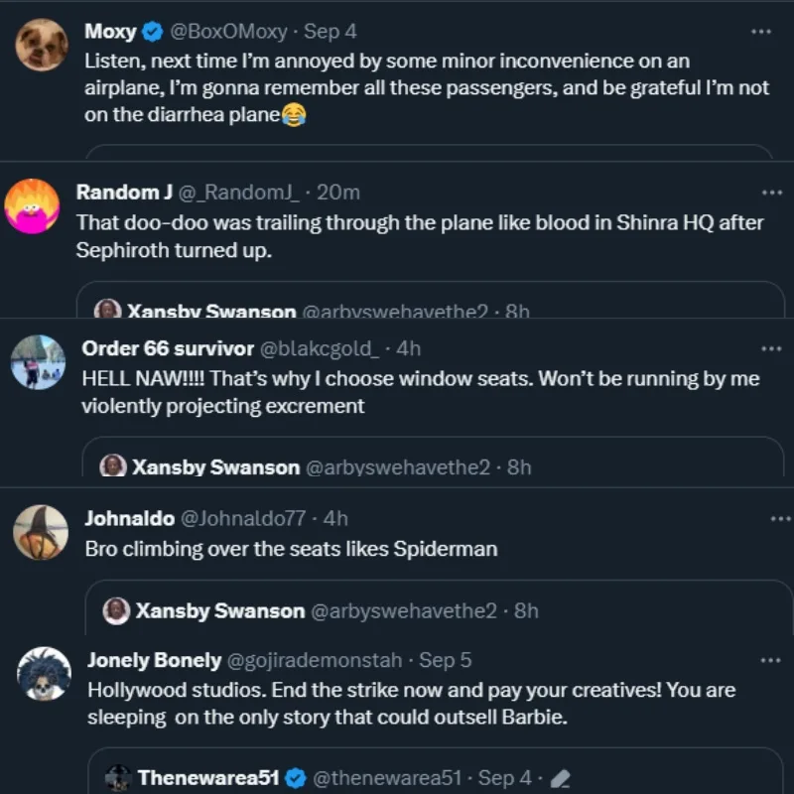Click pencil icon beside Thenewarea51 Sep 4
Viewport: 794px width, 794px height.
point(560,778)
